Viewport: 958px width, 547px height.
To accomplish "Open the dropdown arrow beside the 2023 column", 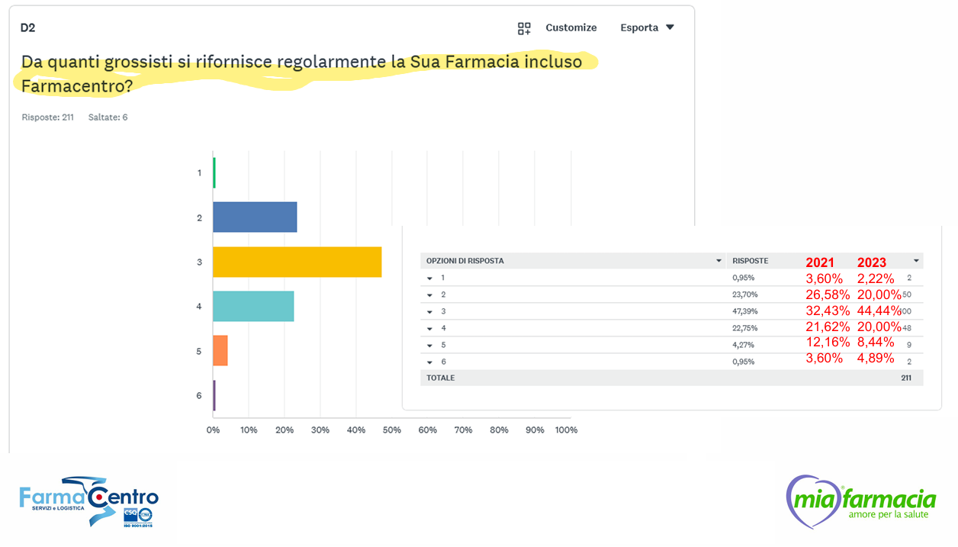I will [x=916, y=261].
